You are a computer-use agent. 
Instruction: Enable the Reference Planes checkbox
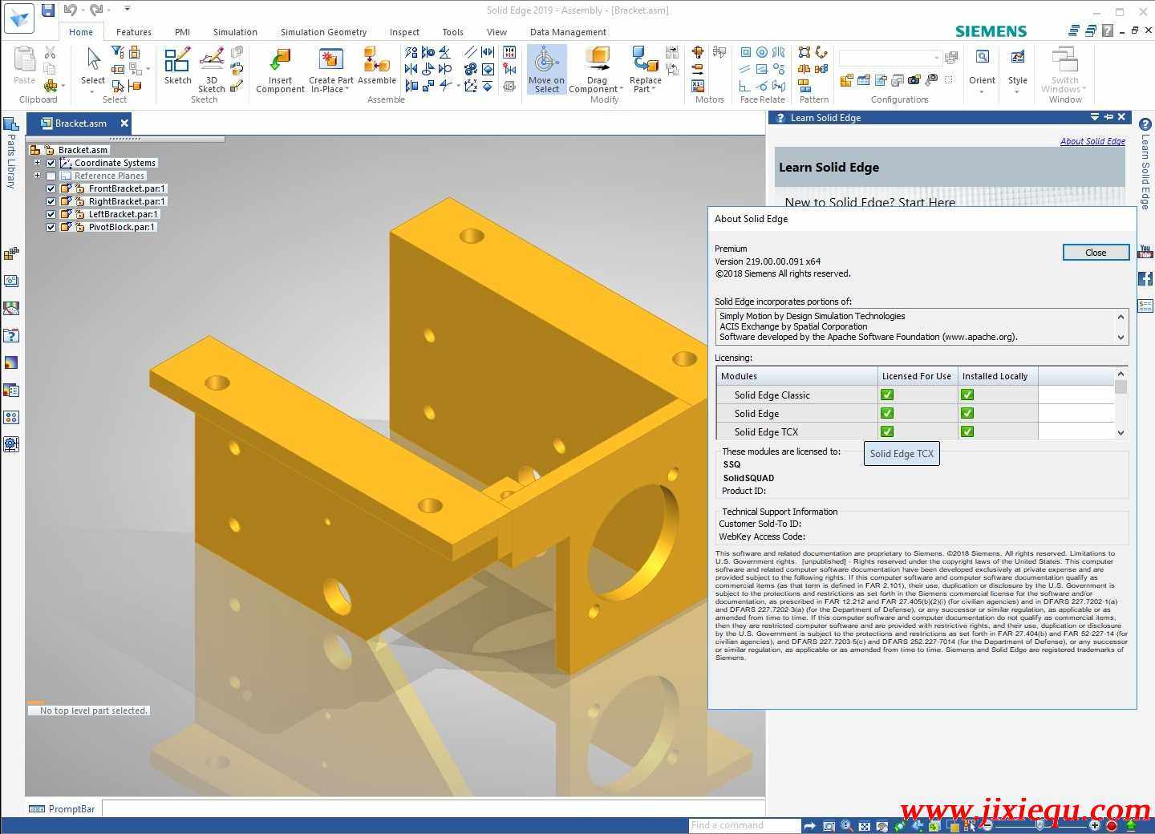click(x=51, y=176)
